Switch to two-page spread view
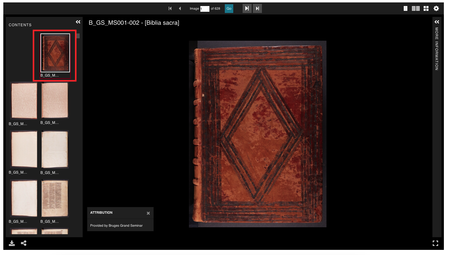The image size is (449, 255). tap(416, 8)
